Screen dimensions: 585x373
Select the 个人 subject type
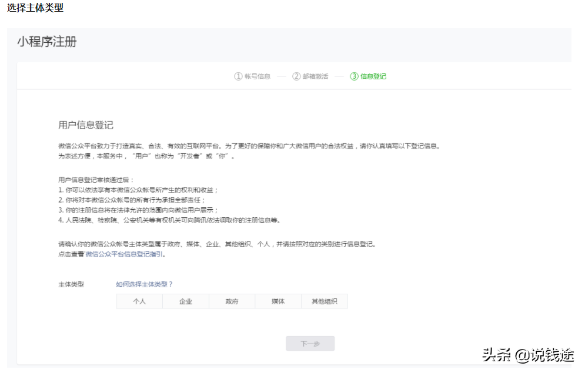click(139, 301)
